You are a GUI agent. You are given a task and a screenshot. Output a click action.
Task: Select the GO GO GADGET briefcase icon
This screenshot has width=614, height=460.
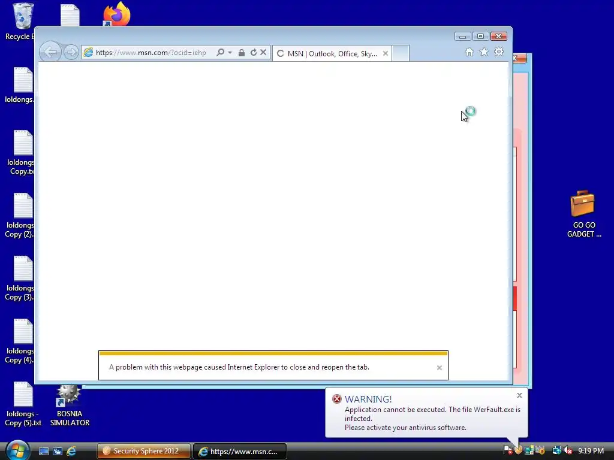click(583, 214)
